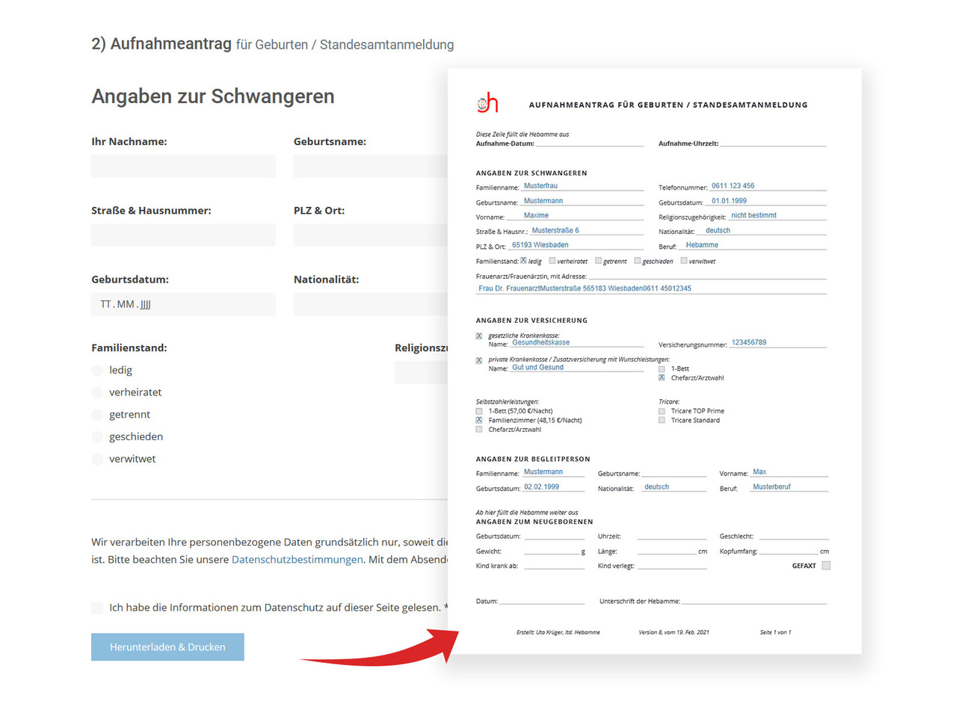Toggle the GEFAXT checkbox in the PDF
The height and width of the screenshot is (704, 953).
click(826, 566)
